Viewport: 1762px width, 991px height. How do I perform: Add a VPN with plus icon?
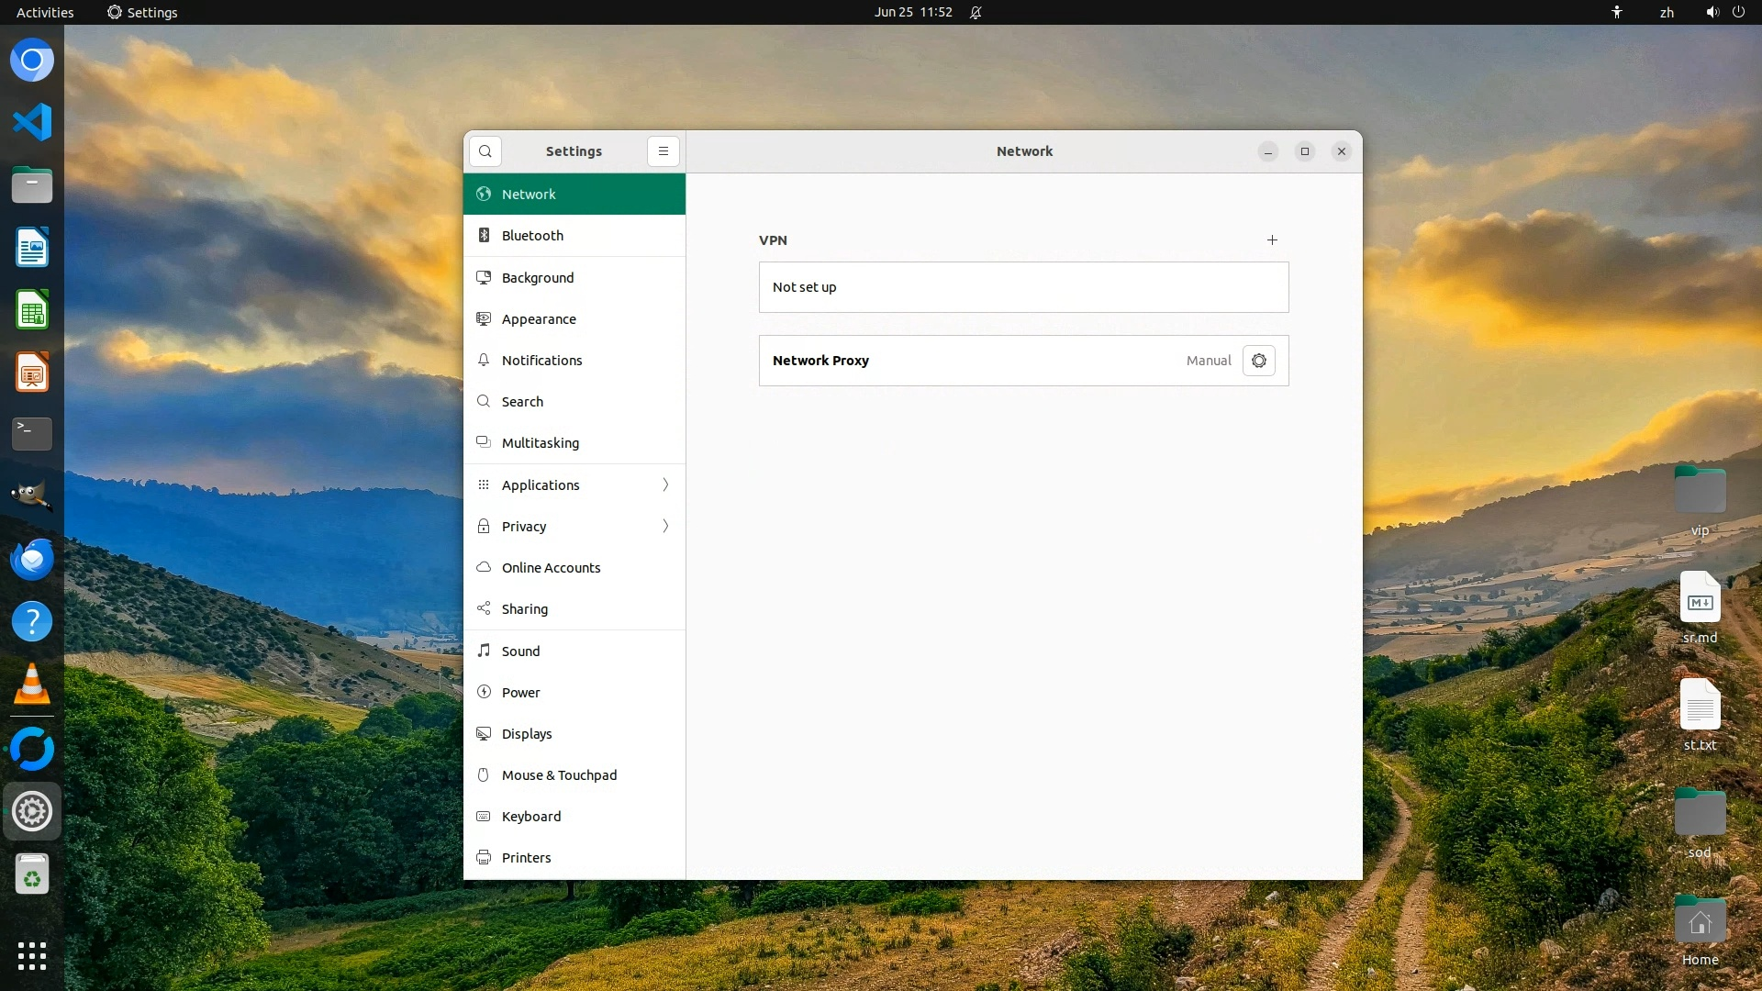(x=1272, y=240)
